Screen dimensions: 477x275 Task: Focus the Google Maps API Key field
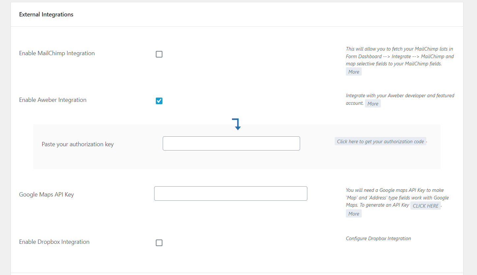click(x=231, y=194)
